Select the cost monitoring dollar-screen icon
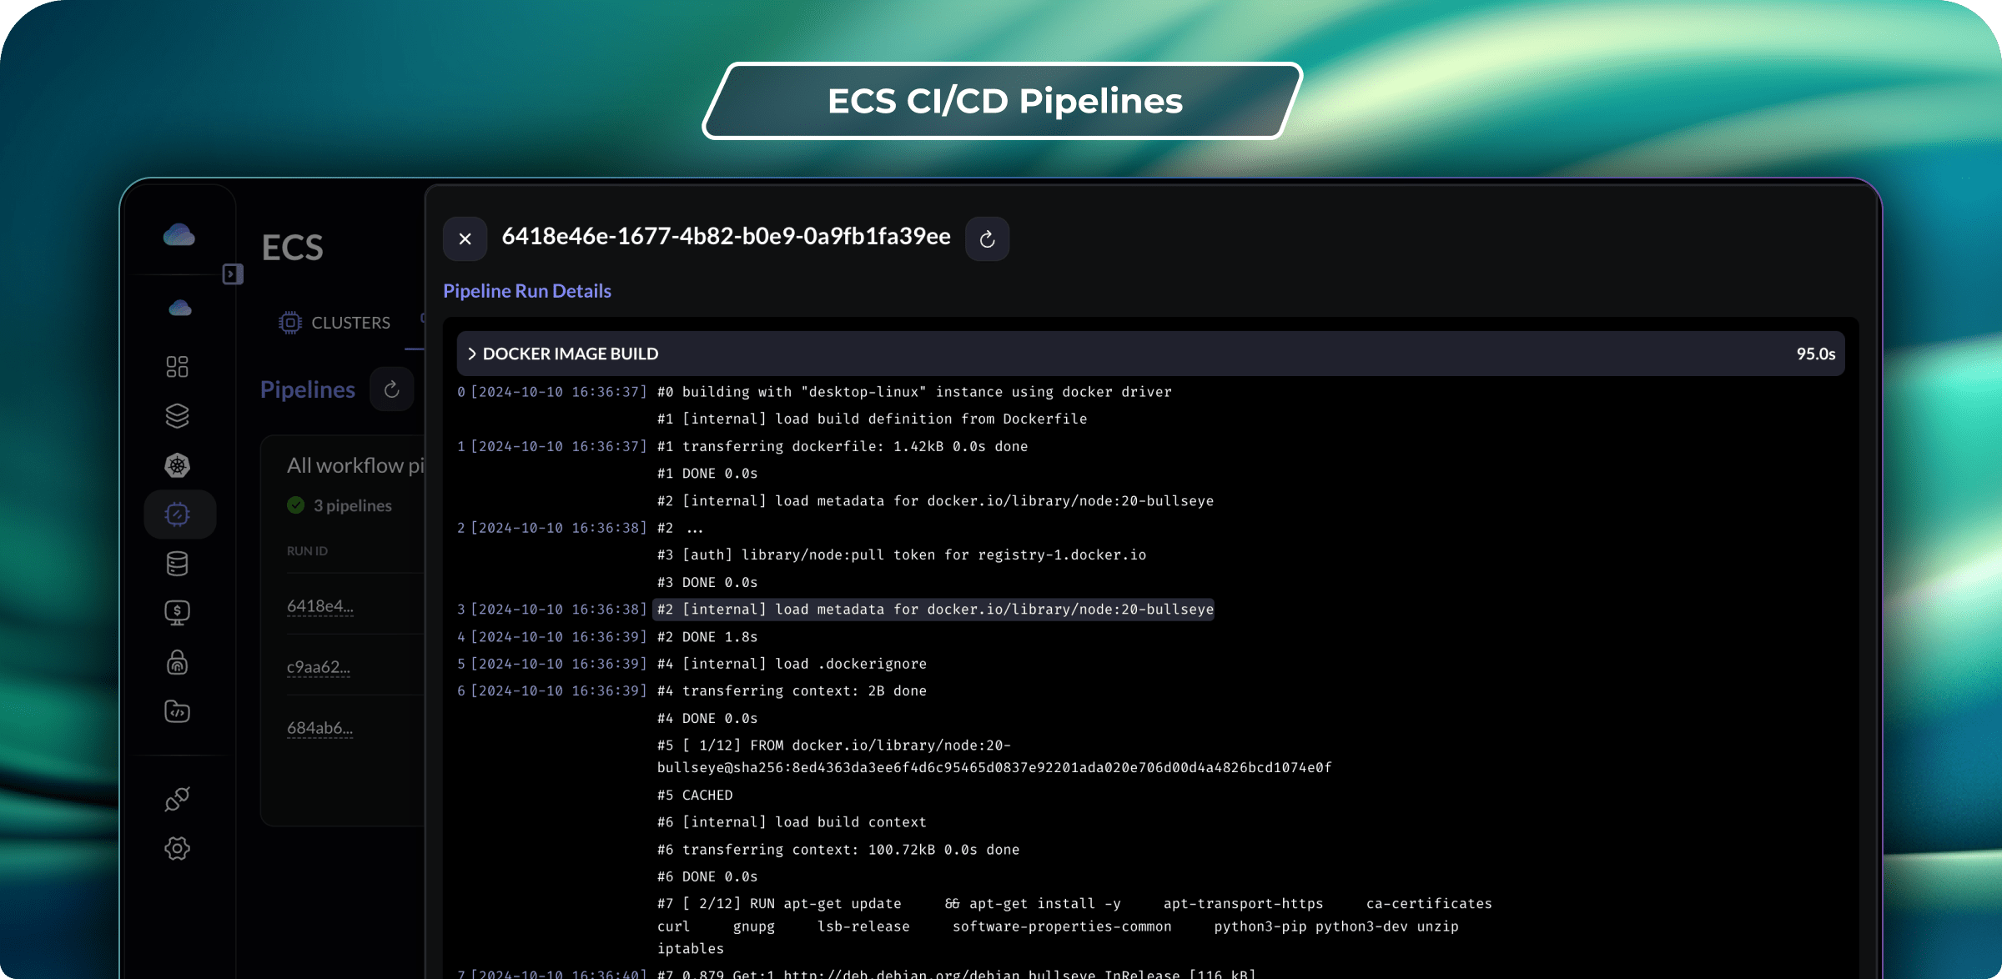 (x=177, y=611)
